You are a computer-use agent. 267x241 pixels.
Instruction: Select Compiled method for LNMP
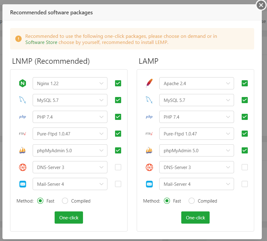(65, 201)
